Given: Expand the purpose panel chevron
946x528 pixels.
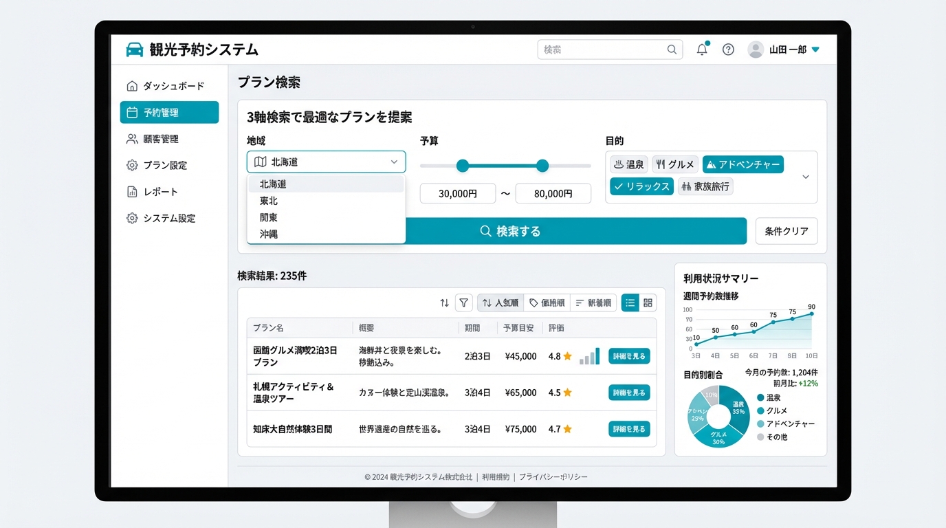Looking at the screenshot, I should pyautogui.click(x=806, y=177).
